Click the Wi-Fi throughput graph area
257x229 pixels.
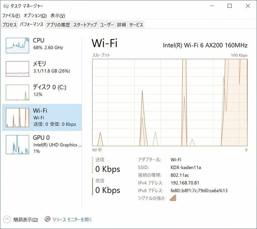pyautogui.click(x=170, y=102)
